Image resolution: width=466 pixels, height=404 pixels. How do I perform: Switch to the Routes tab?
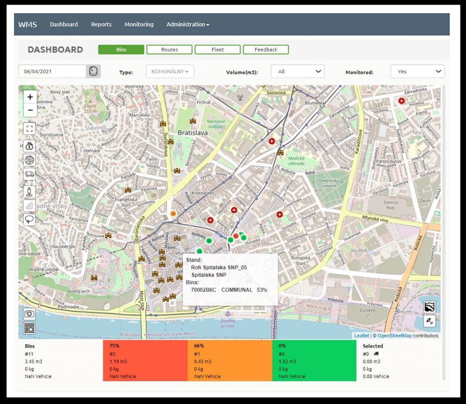point(169,50)
